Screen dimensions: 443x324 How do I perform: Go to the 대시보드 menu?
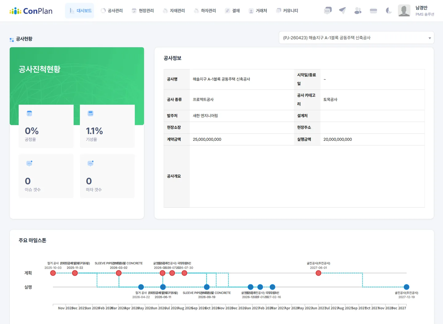pyautogui.click(x=80, y=11)
